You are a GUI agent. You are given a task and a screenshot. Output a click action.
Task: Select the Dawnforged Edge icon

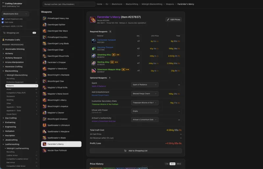[44, 50]
